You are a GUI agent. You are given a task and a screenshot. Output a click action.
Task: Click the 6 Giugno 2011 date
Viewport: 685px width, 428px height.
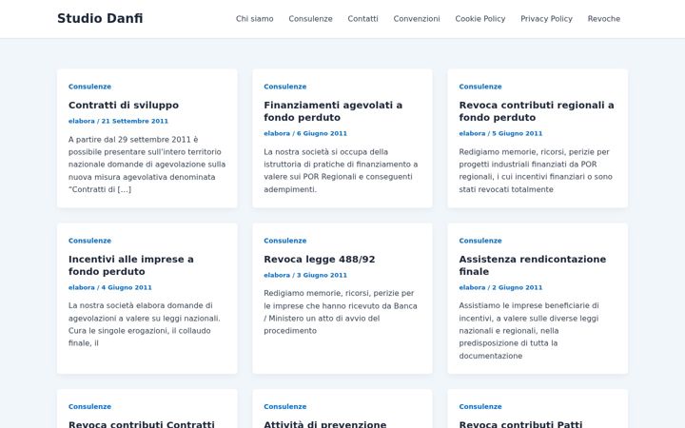click(x=322, y=134)
